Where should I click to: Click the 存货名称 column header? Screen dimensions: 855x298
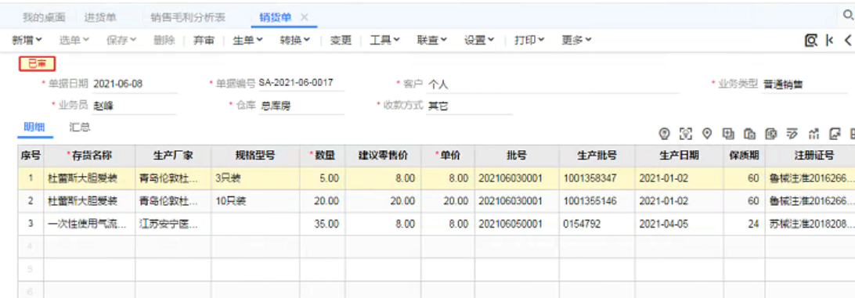[89, 156]
